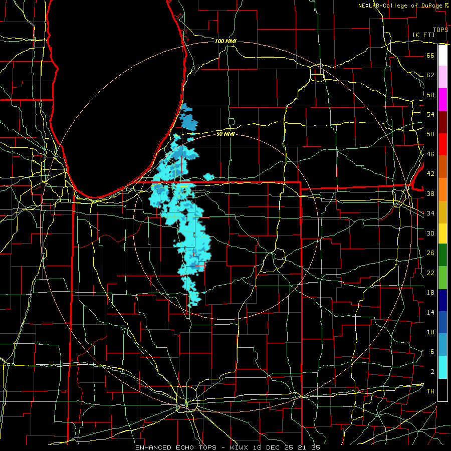
Task: Click the magenta 58 K FT legend swatch
Action: (x=442, y=100)
